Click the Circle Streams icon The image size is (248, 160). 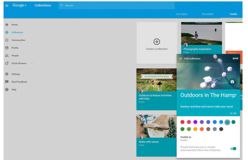[x=7, y=63]
